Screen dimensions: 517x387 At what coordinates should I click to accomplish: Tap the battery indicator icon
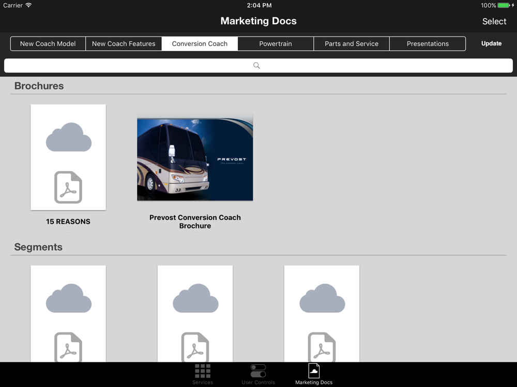tap(504, 5)
